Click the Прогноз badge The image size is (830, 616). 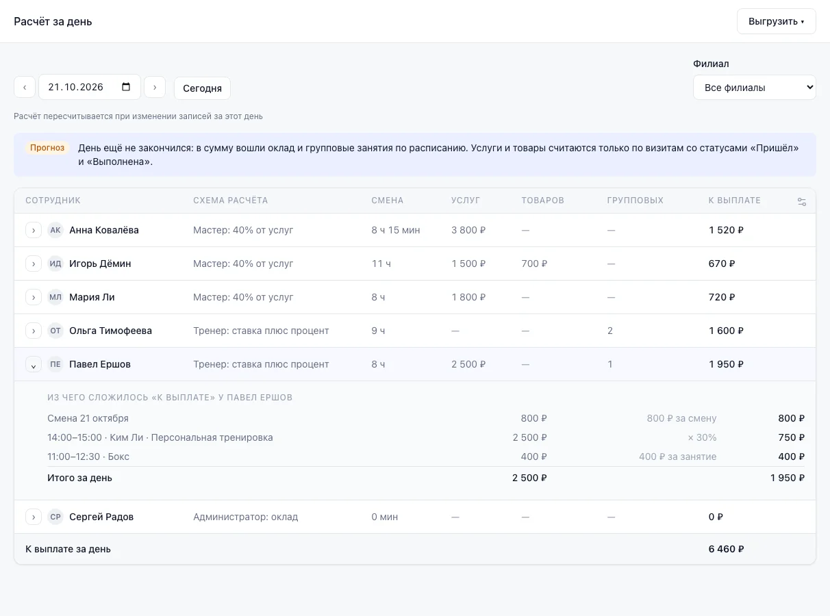[47, 148]
